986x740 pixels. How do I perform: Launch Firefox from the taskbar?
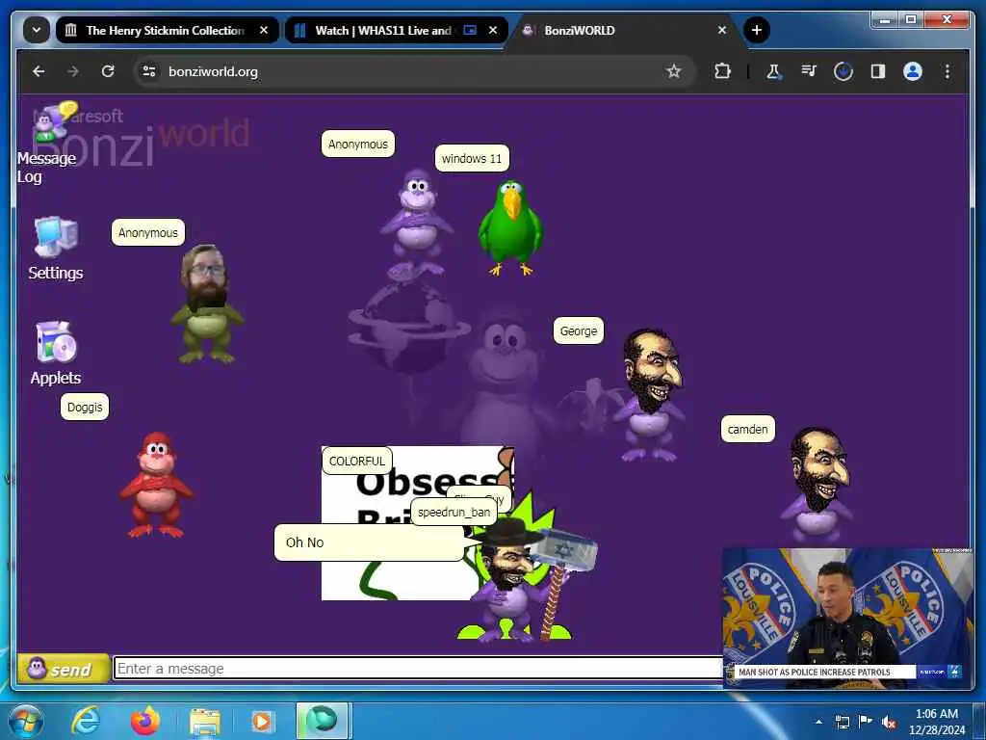pos(144,721)
